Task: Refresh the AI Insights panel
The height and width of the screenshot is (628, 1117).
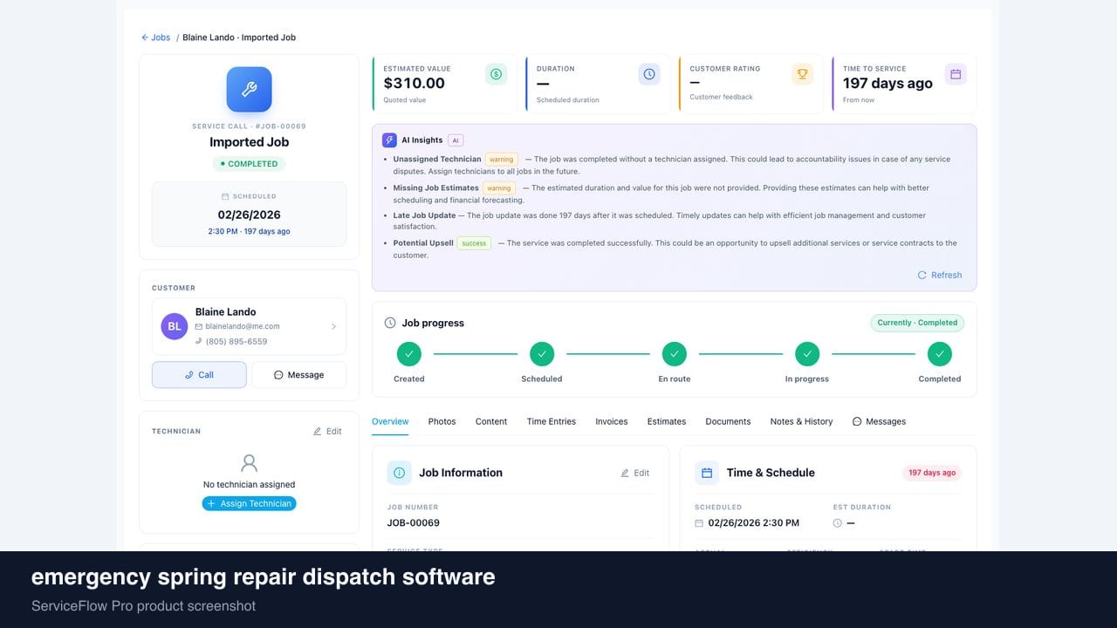Action: click(x=940, y=275)
